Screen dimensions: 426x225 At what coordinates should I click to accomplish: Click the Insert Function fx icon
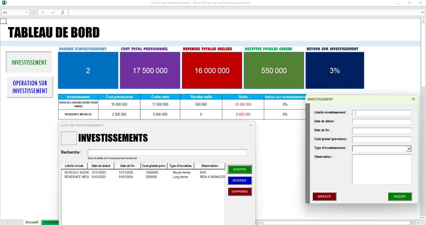pyautogui.click(x=63, y=12)
